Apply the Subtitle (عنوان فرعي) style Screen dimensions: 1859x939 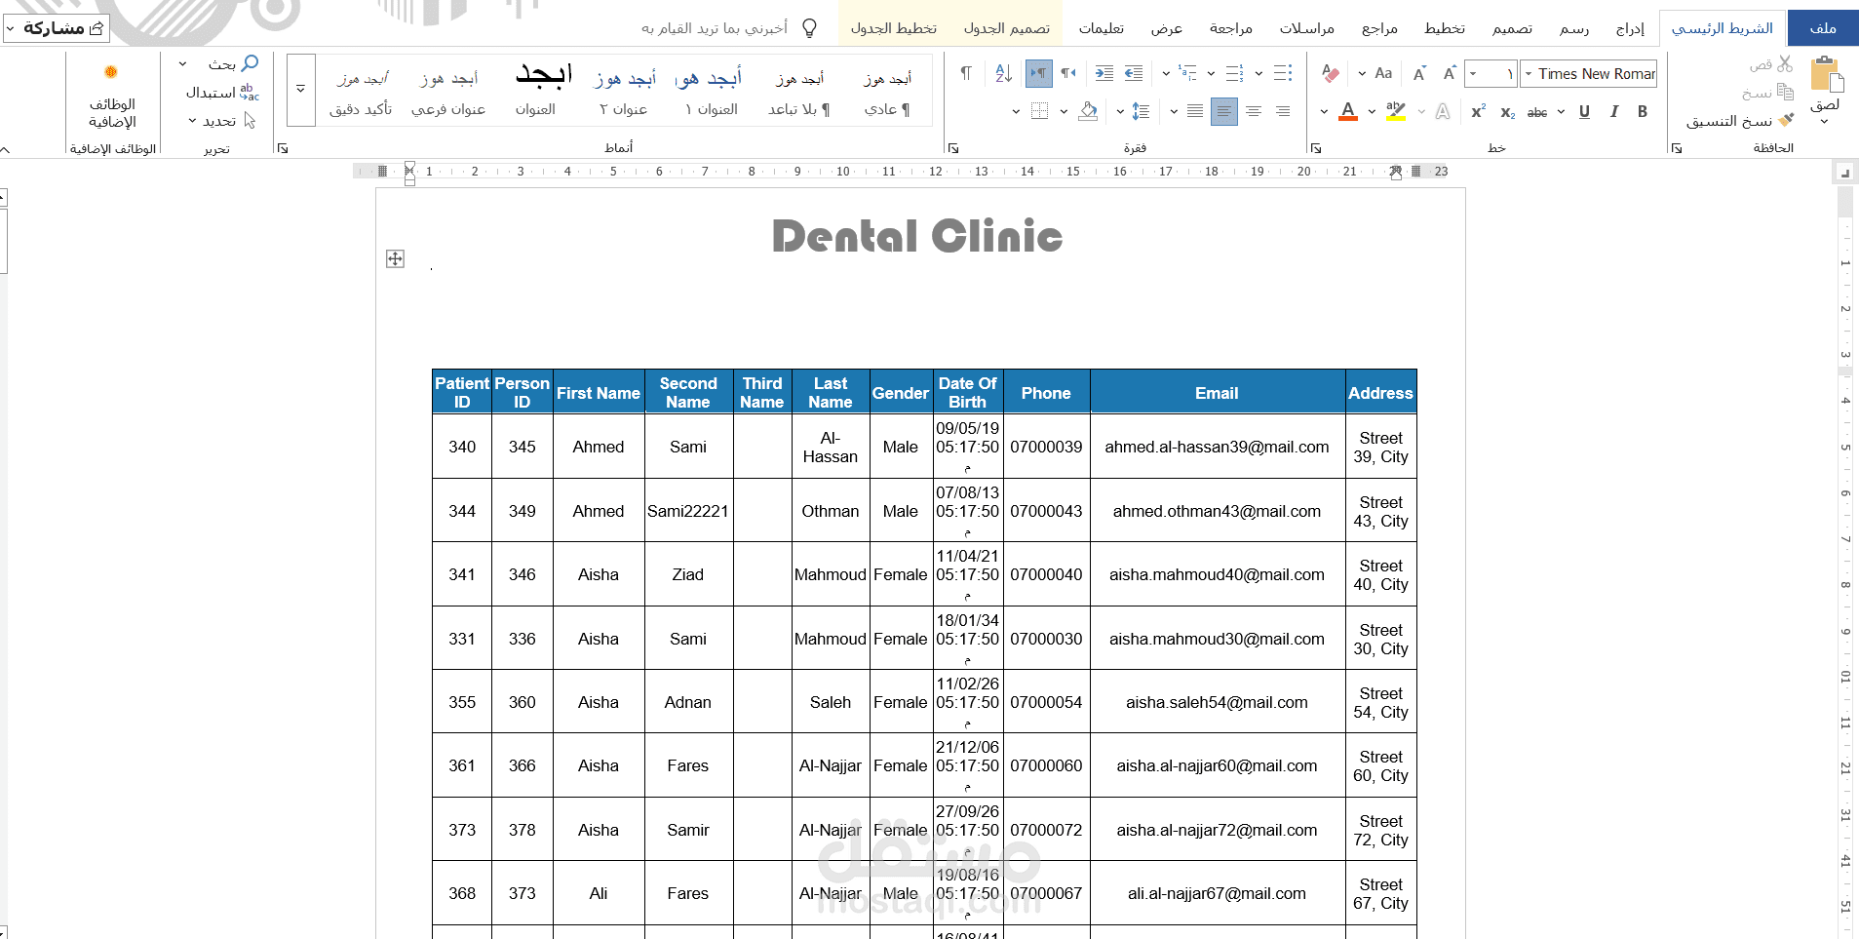tap(448, 91)
